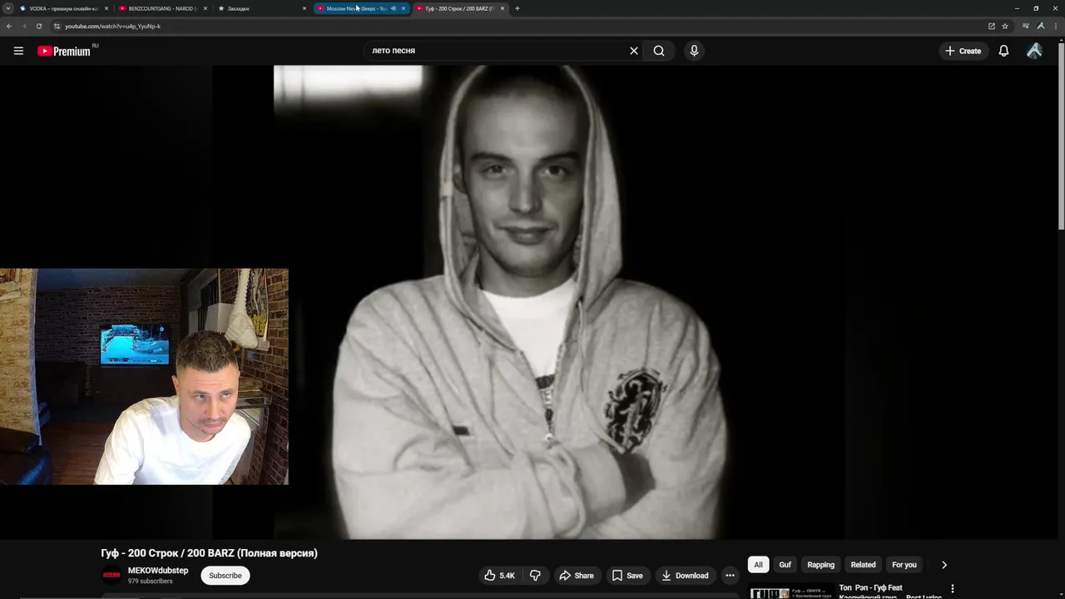Clear the search box text
Viewport: 1065px width, 599px height.
[x=634, y=51]
